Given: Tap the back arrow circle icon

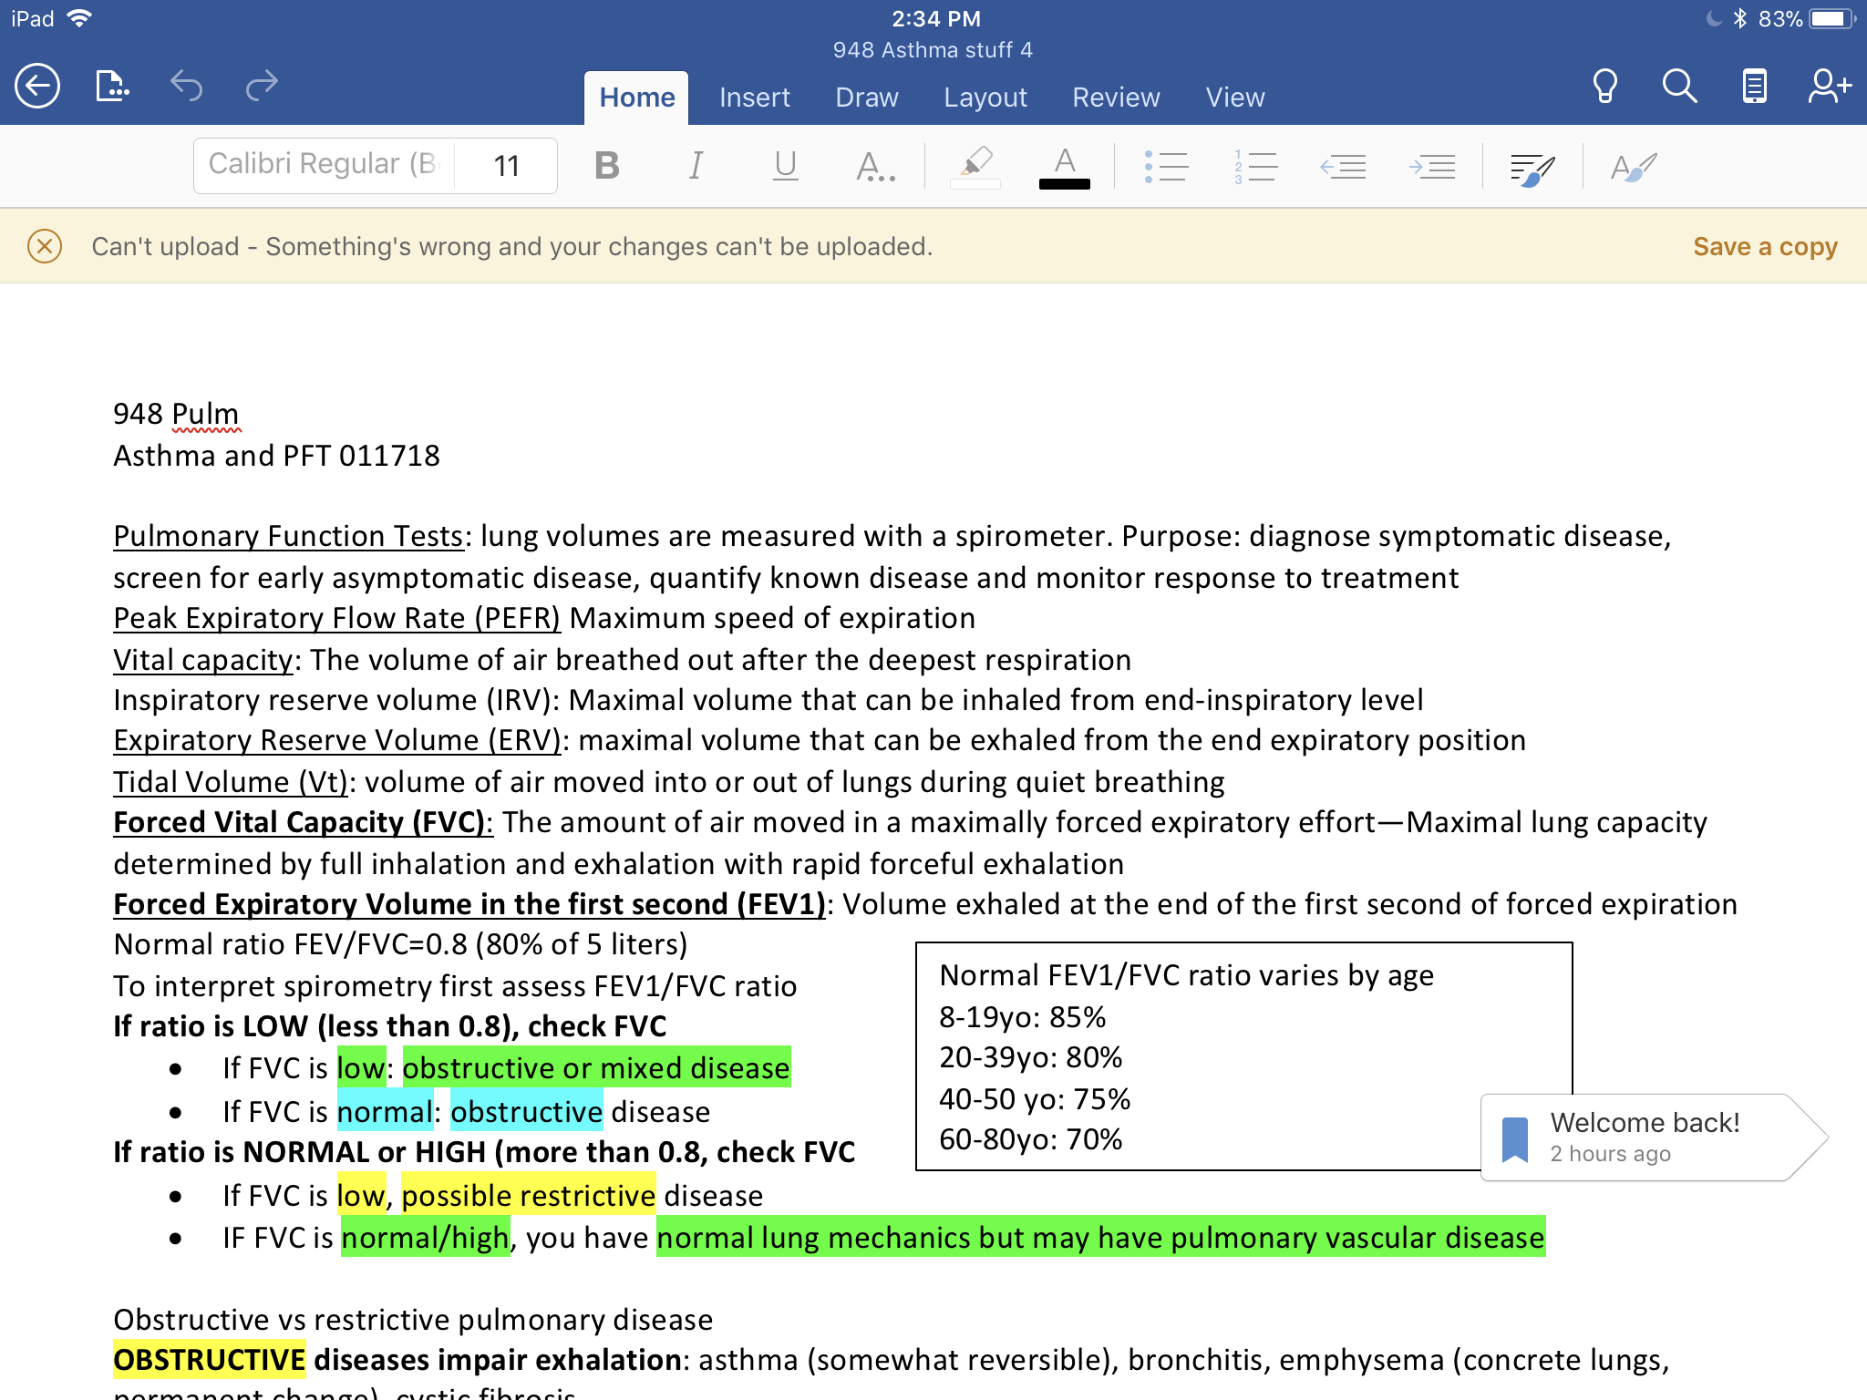Looking at the screenshot, I should click(x=37, y=87).
